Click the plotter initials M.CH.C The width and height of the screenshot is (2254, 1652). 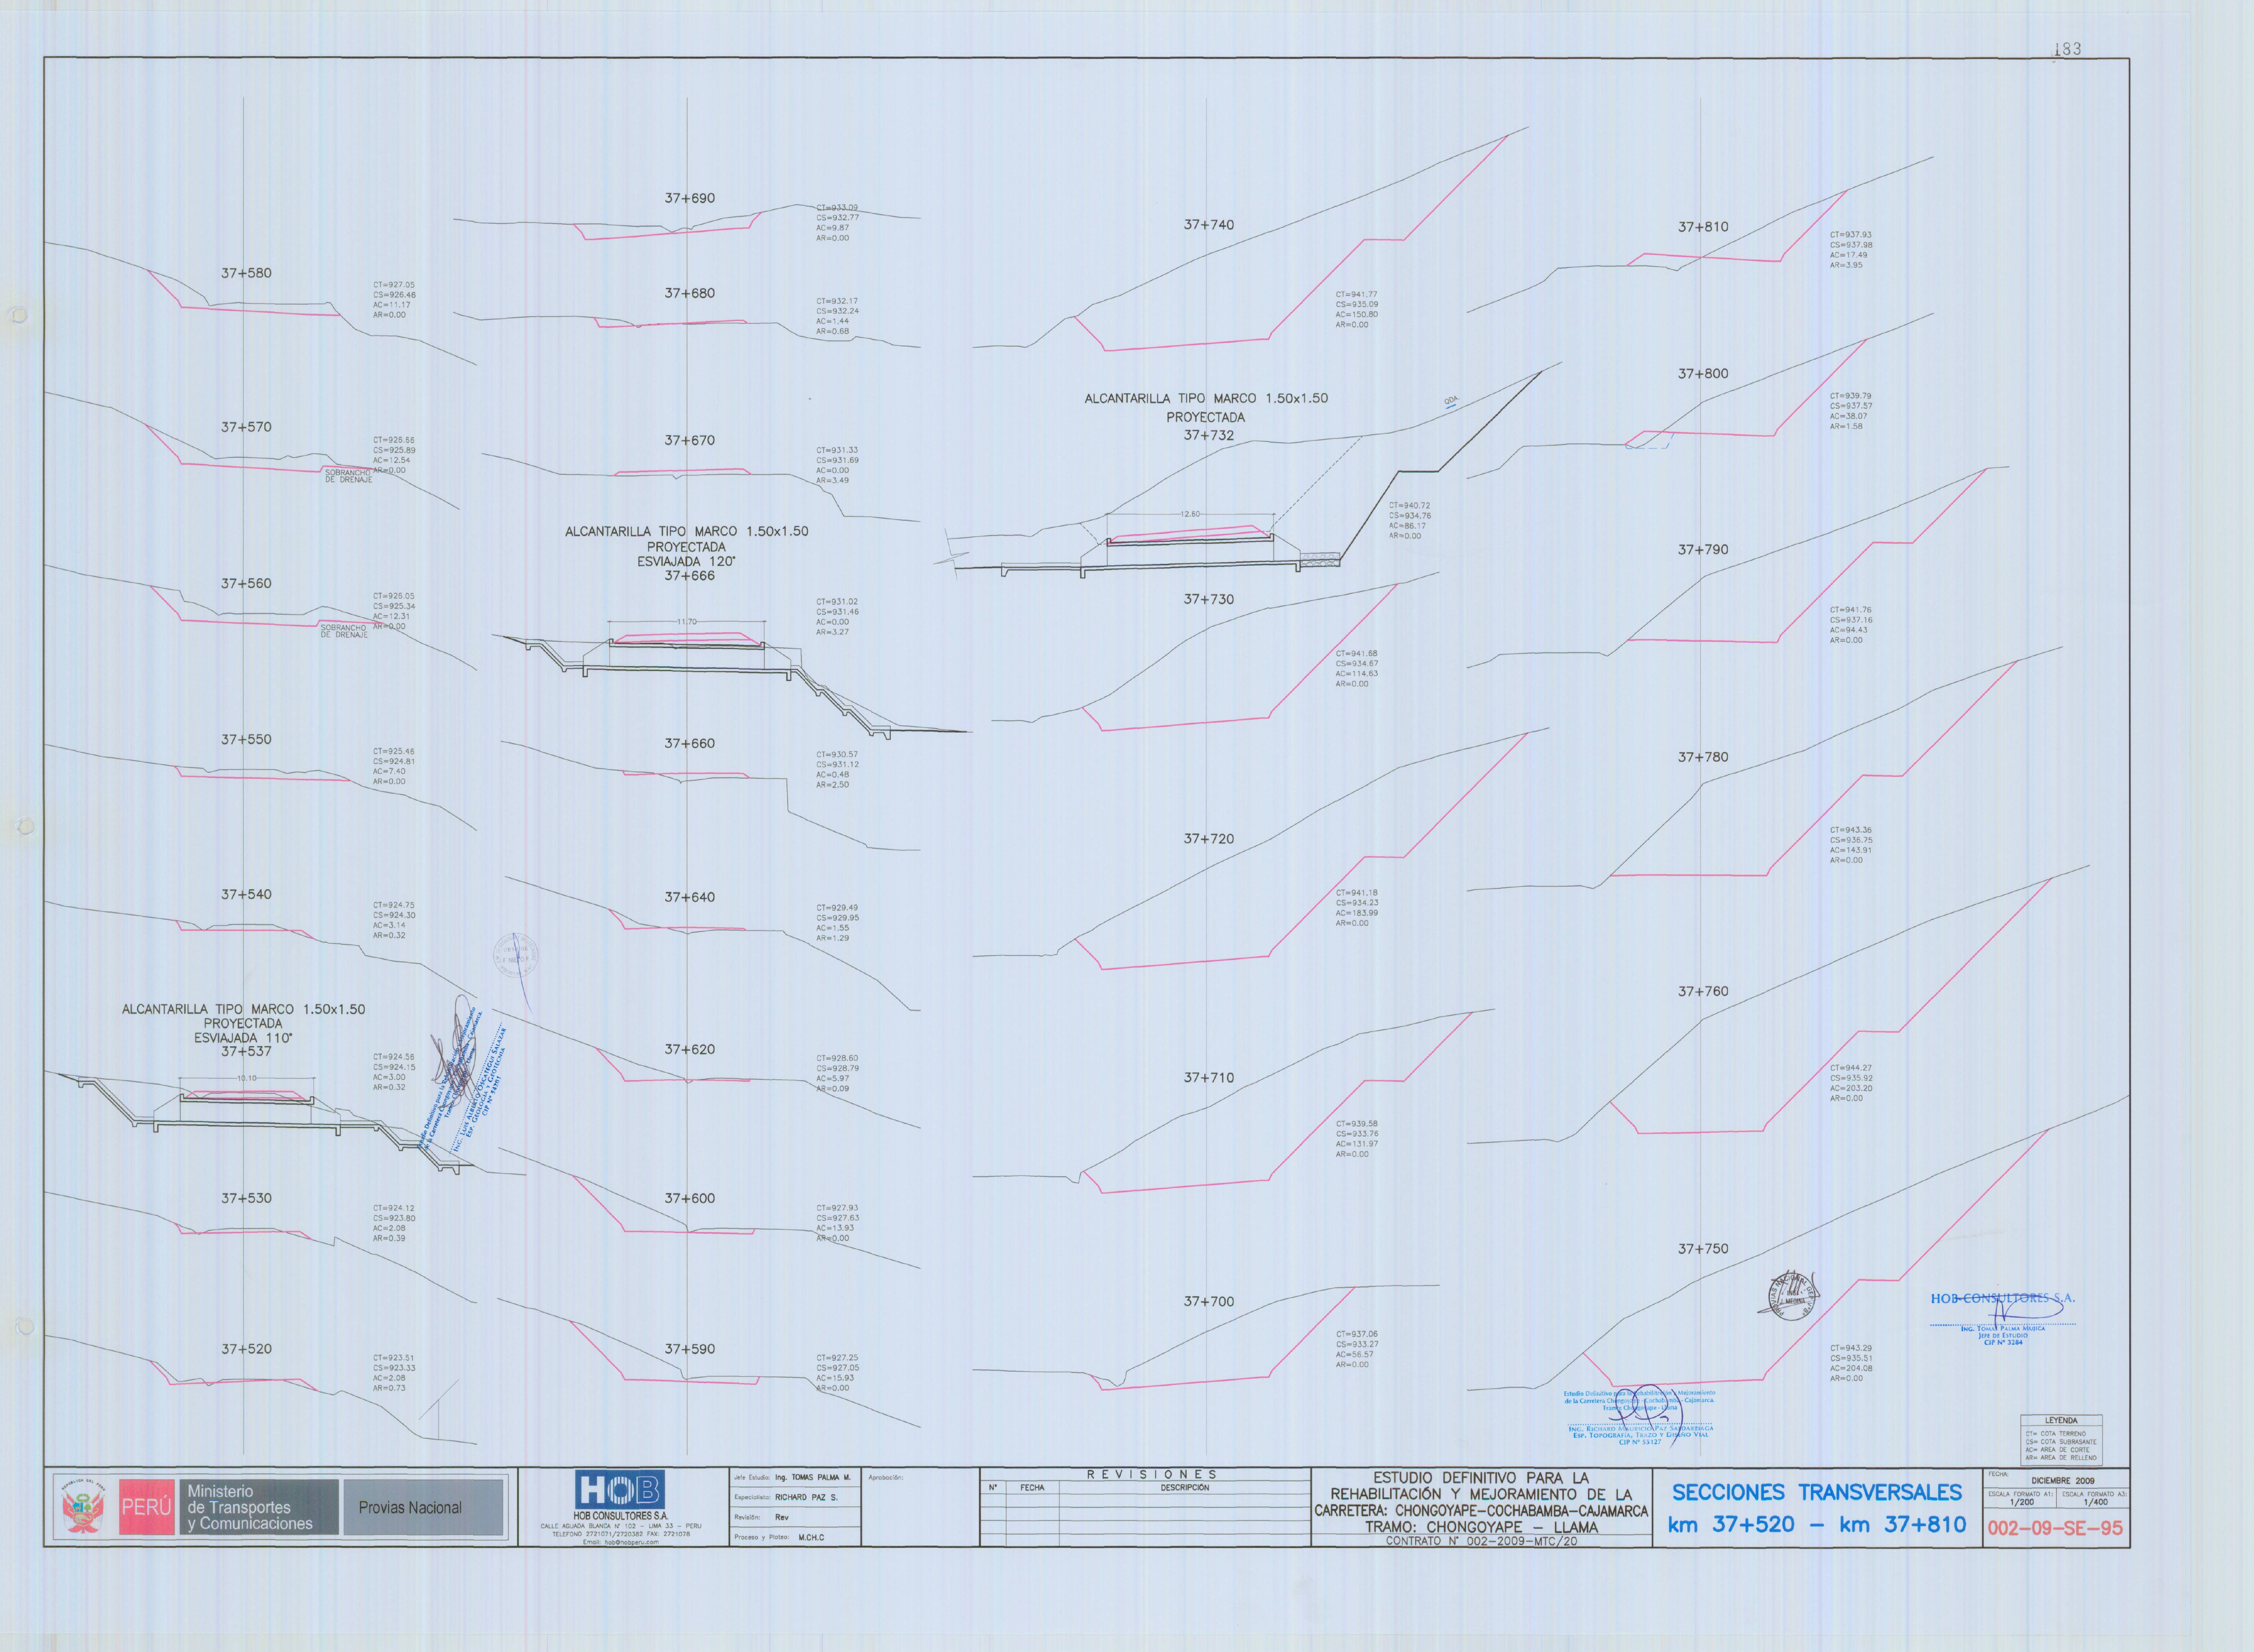811,1537
